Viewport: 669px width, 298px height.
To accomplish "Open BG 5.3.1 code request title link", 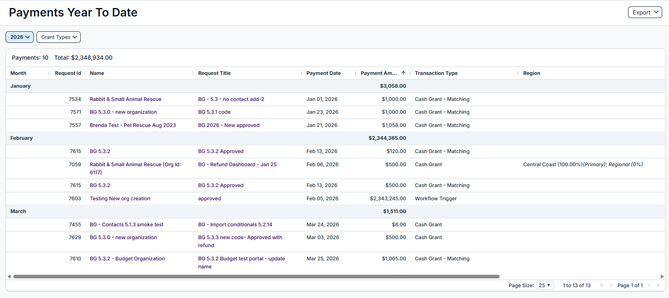I will tap(214, 112).
